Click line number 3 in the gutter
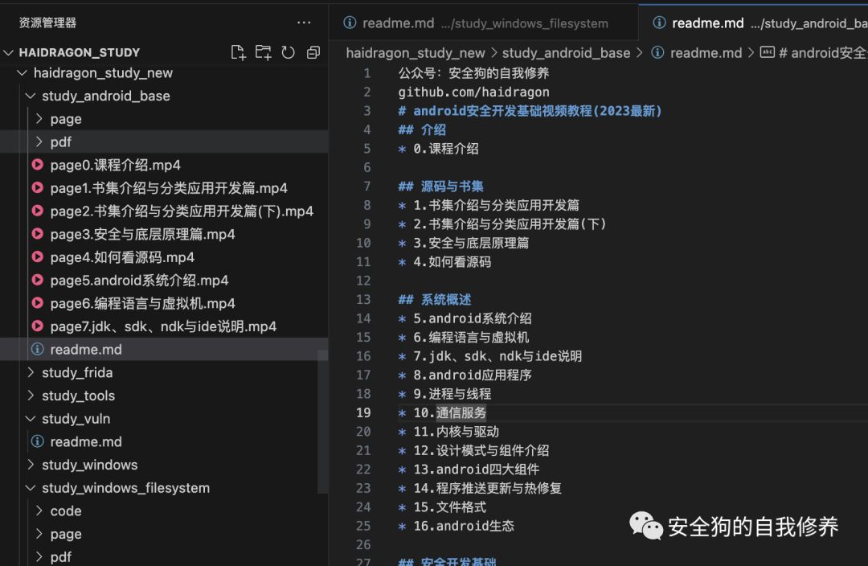 pyautogui.click(x=367, y=111)
